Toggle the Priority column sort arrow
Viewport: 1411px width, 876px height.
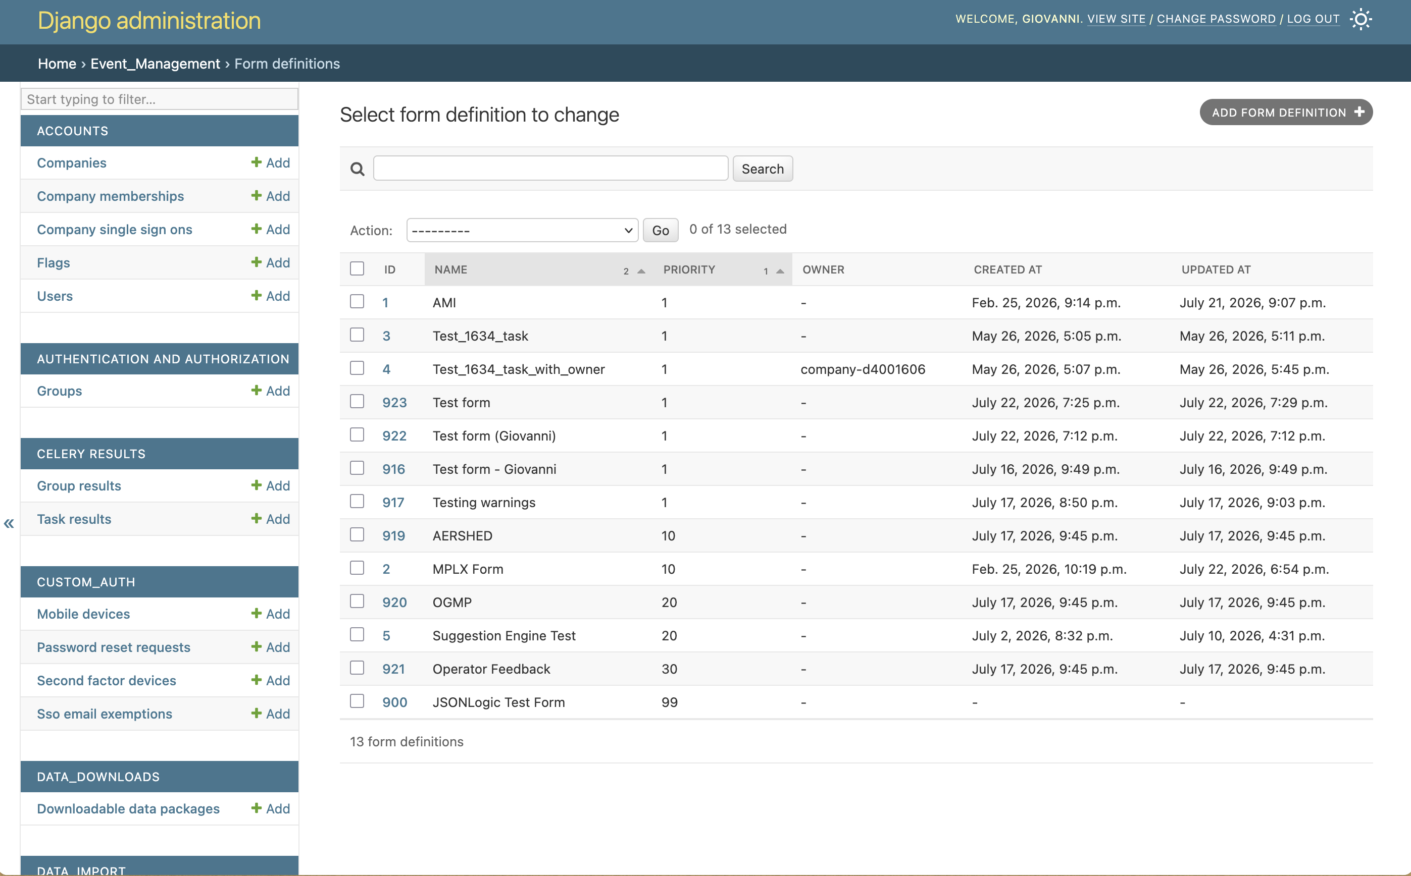780,270
